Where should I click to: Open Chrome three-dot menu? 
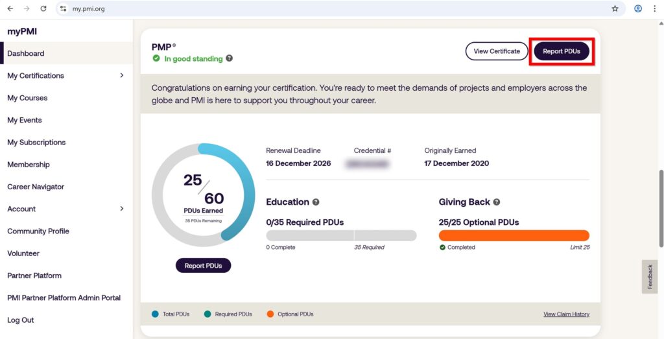pyautogui.click(x=654, y=9)
